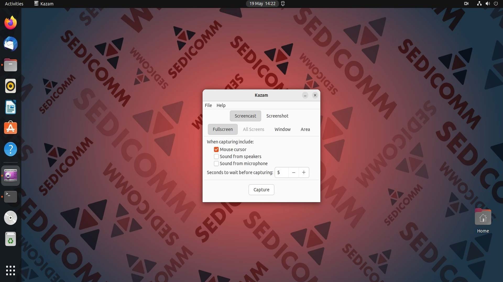Open network status icon in top bar

click(x=479, y=4)
